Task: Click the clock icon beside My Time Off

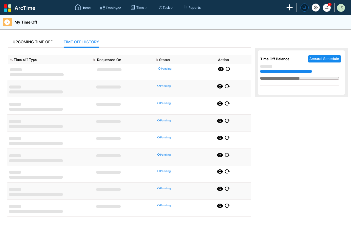Action: [x=7, y=22]
